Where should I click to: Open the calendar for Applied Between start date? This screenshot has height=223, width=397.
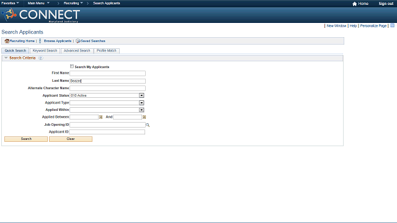100,117
